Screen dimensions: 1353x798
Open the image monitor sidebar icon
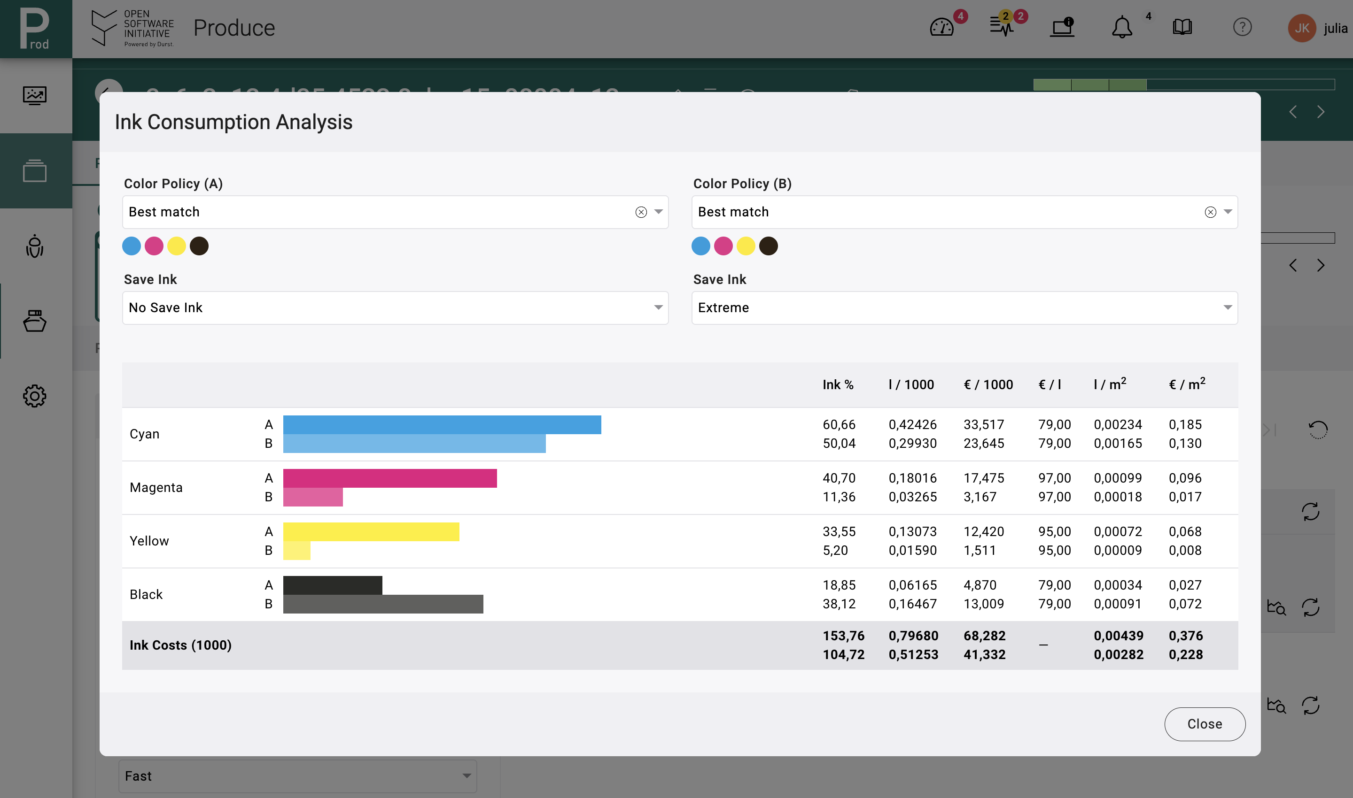coord(34,96)
